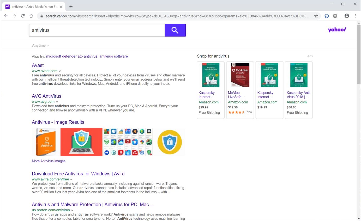Open the Avast Pro Antivirus box image
This screenshot has height=221, width=361.
tap(46, 142)
